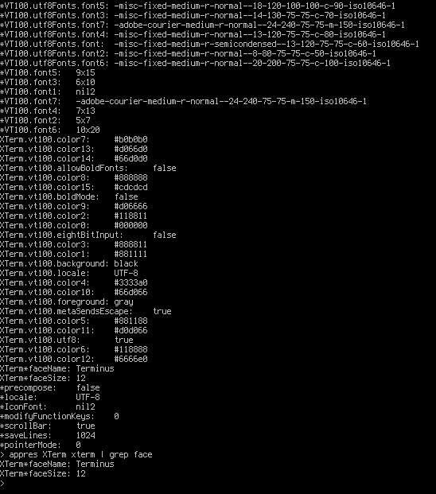Click the *pointerMode: 0 line
The height and width of the screenshot is (494, 436).
point(41,445)
